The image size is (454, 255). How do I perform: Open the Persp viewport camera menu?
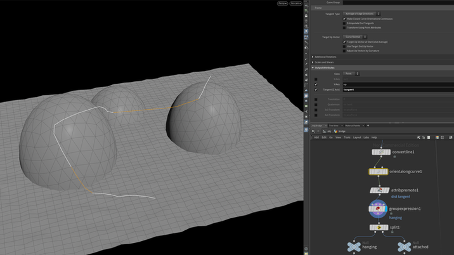pos(282,3)
